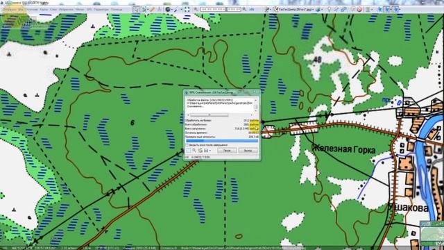Image resolution: width=444 pixels, height=250 pixels.
Task: Click inside the download log text area
Action: (x=221, y=105)
